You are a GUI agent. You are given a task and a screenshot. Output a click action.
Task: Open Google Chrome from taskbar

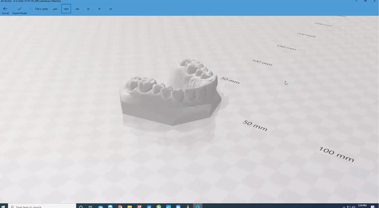click(120, 206)
